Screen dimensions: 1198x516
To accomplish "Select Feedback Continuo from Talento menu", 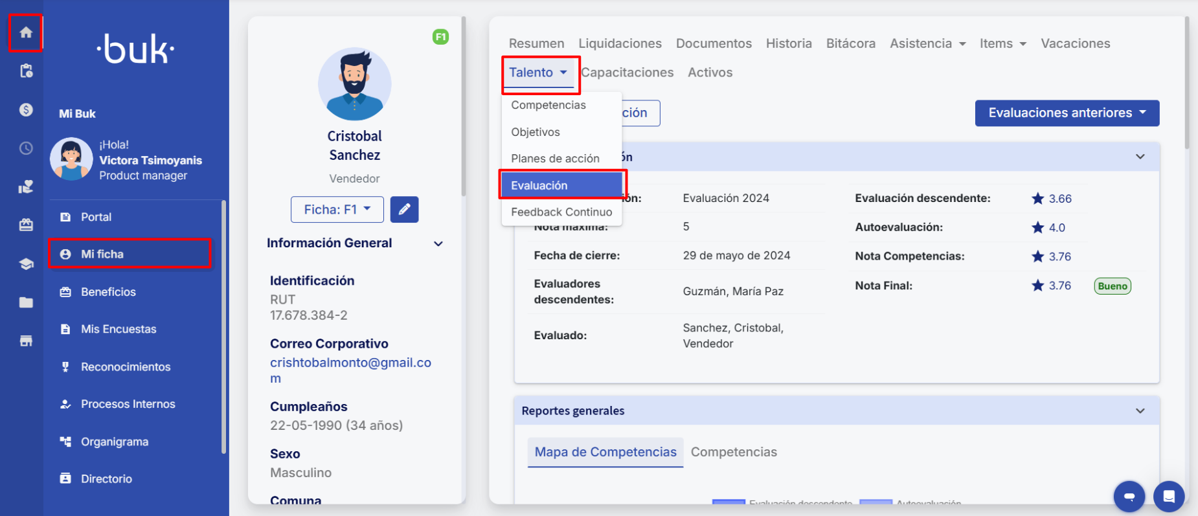I will [x=561, y=212].
